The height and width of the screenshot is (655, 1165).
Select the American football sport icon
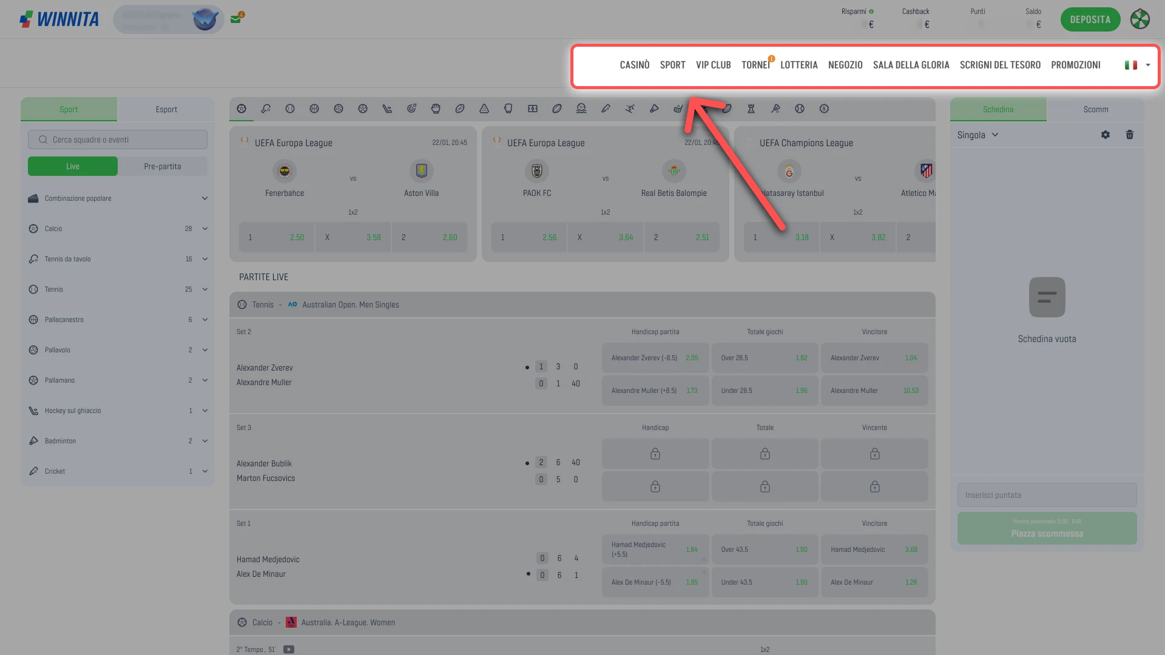click(x=460, y=109)
